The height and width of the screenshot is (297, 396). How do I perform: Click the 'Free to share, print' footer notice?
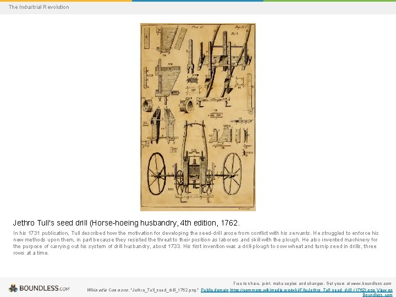pyautogui.click(x=312, y=283)
